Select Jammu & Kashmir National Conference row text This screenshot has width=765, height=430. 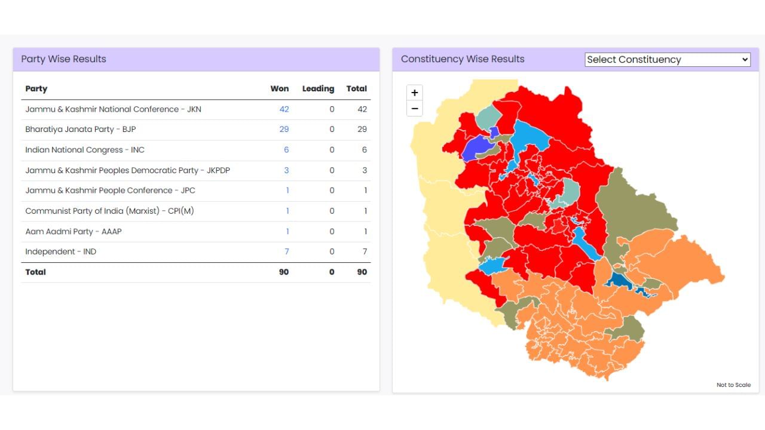(113, 109)
